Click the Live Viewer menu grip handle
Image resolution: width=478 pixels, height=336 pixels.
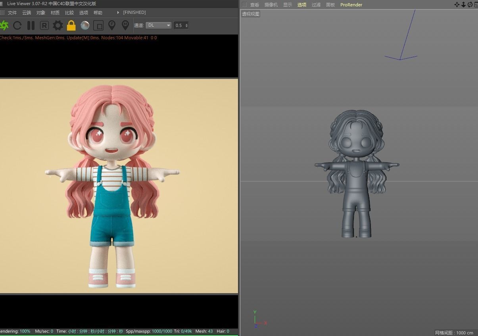coord(2,13)
